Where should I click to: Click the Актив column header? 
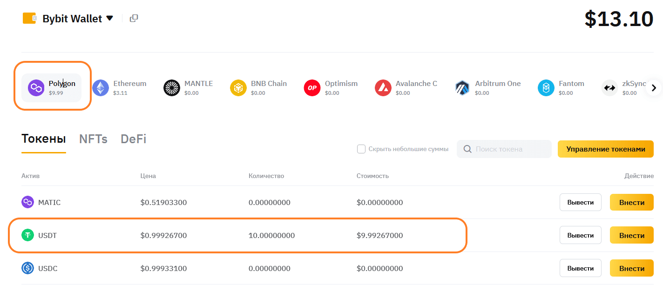click(31, 176)
